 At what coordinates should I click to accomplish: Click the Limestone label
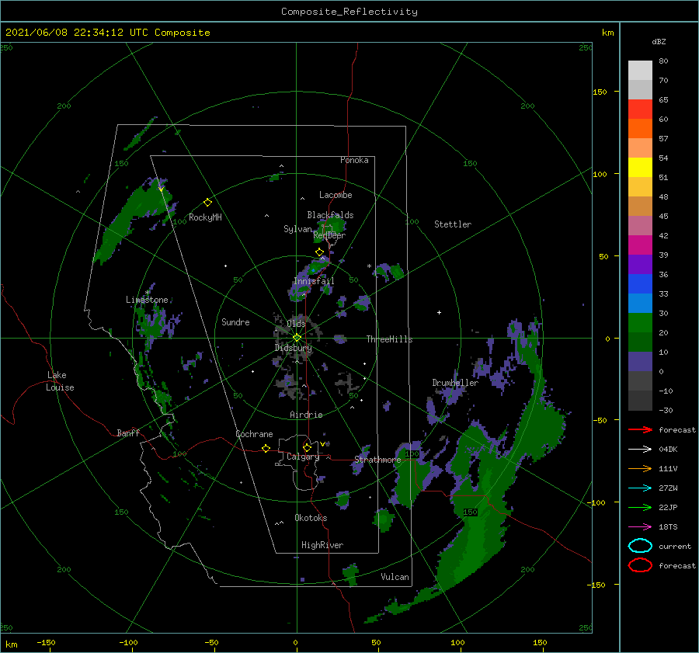pos(147,300)
